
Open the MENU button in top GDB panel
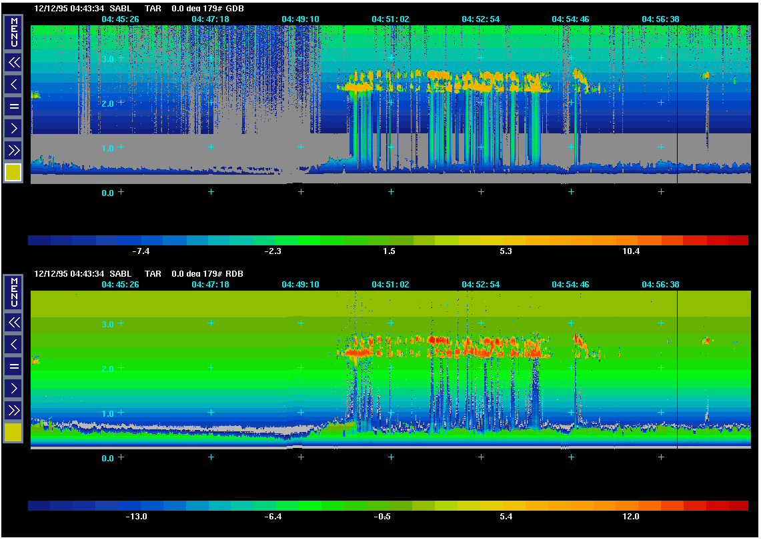[14, 31]
